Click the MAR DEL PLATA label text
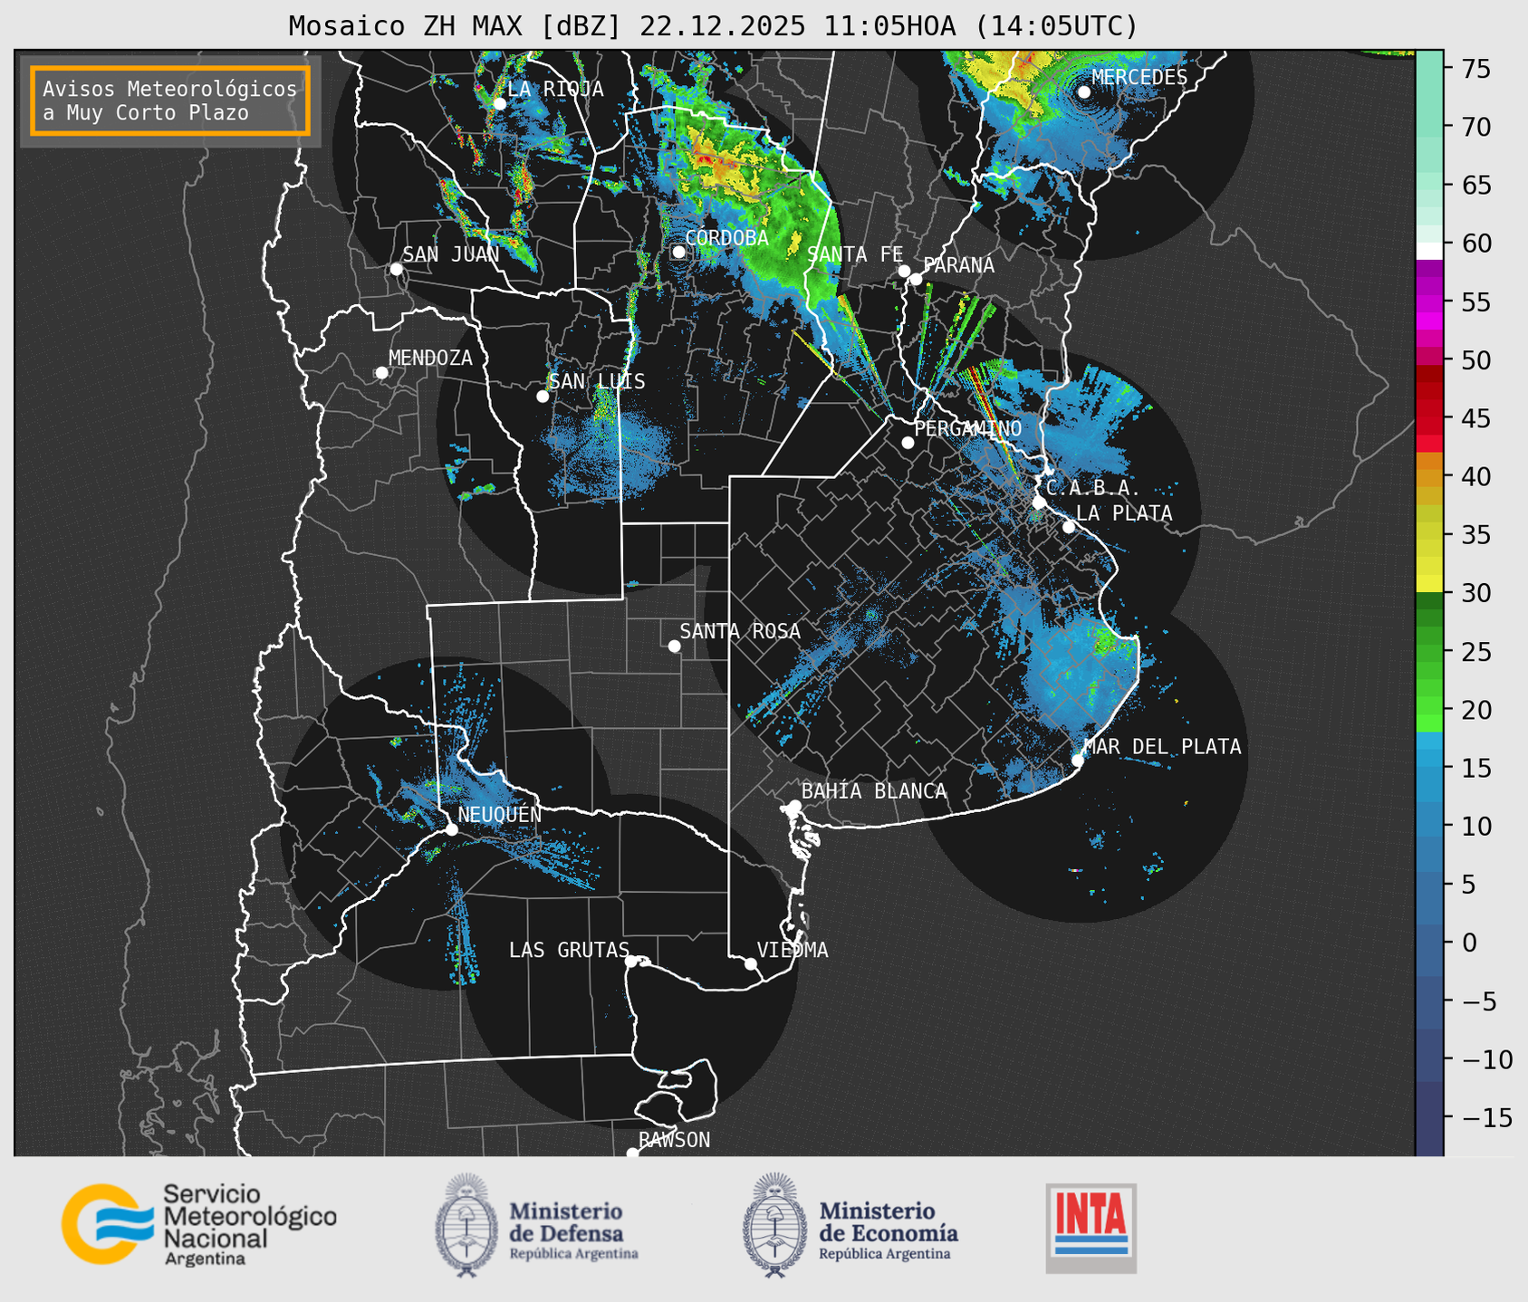 tap(1163, 747)
